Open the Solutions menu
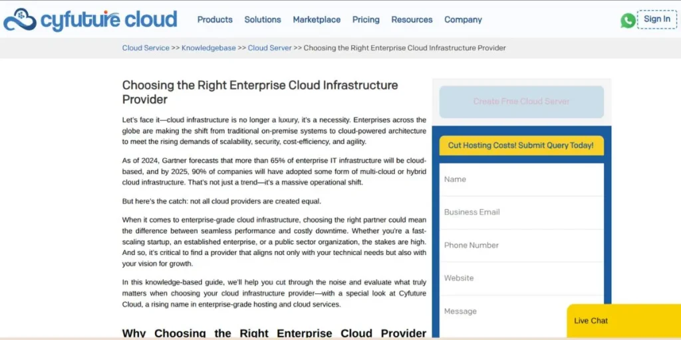This screenshot has height=340, width=681. tap(262, 19)
